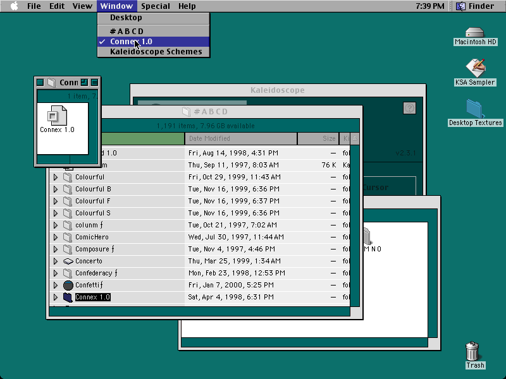Expand the Confetti ƒ folder
The height and width of the screenshot is (379, 506).
(55, 286)
